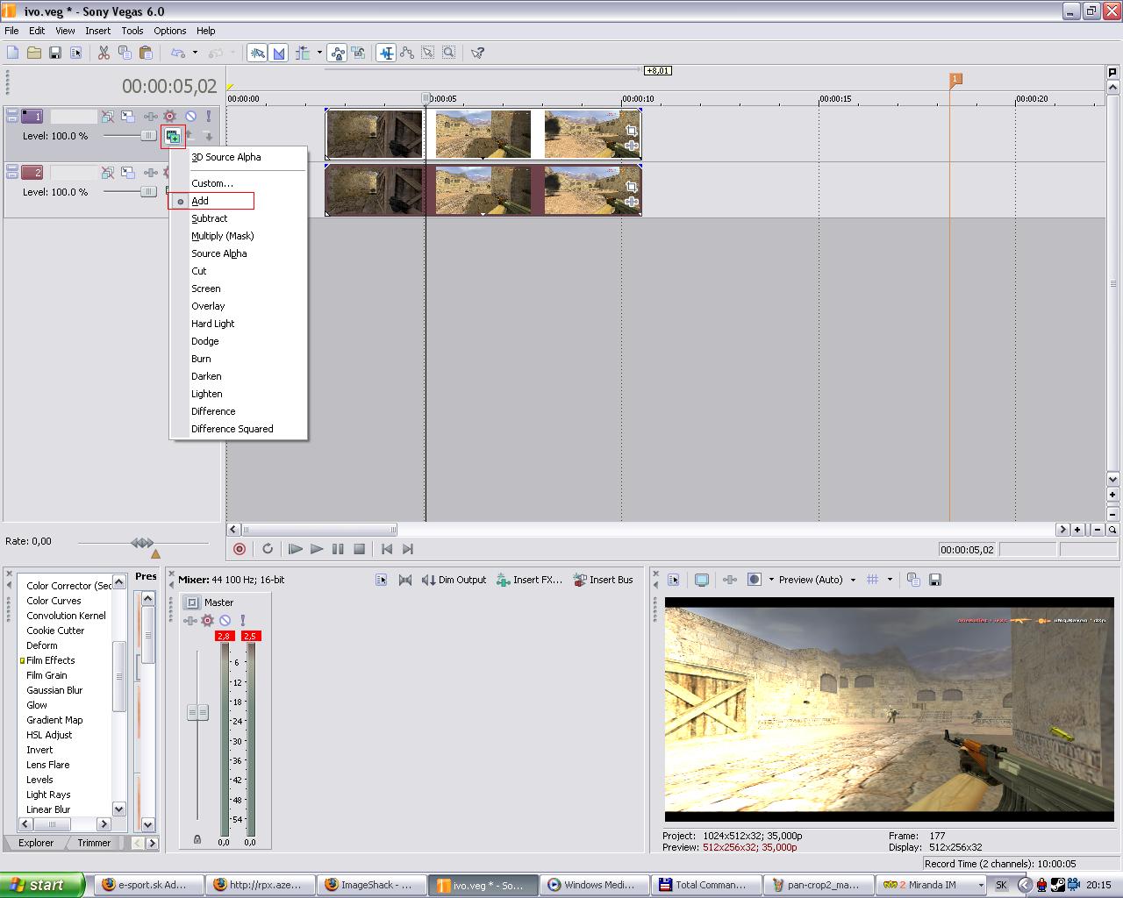Click the Open folder toolbar icon
1123x898 pixels.
[34, 53]
